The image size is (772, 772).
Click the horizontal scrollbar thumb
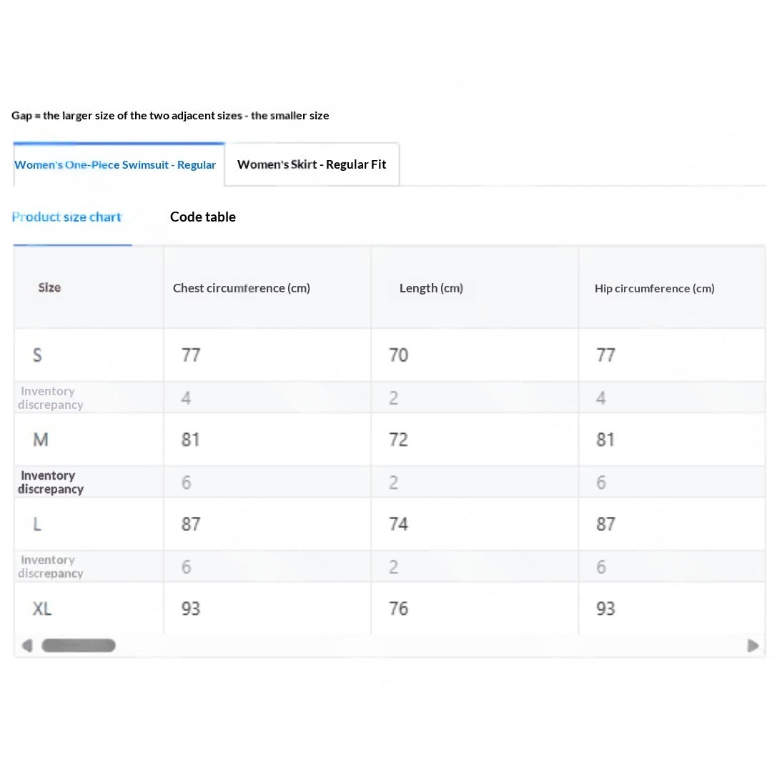pyautogui.click(x=79, y=645)
